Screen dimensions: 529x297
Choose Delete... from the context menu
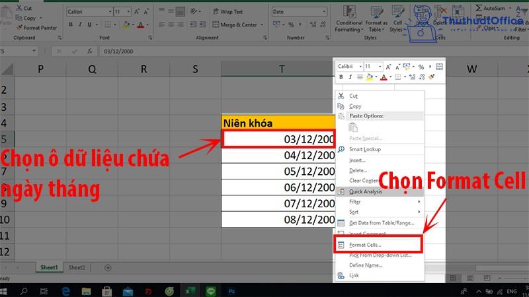click(380, 171)
